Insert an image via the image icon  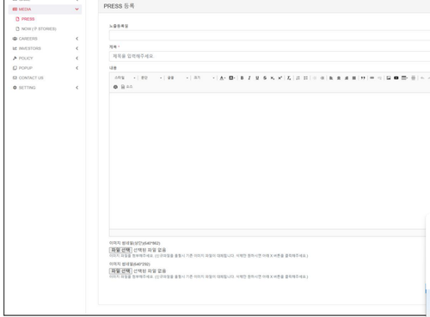pos(389,78)
